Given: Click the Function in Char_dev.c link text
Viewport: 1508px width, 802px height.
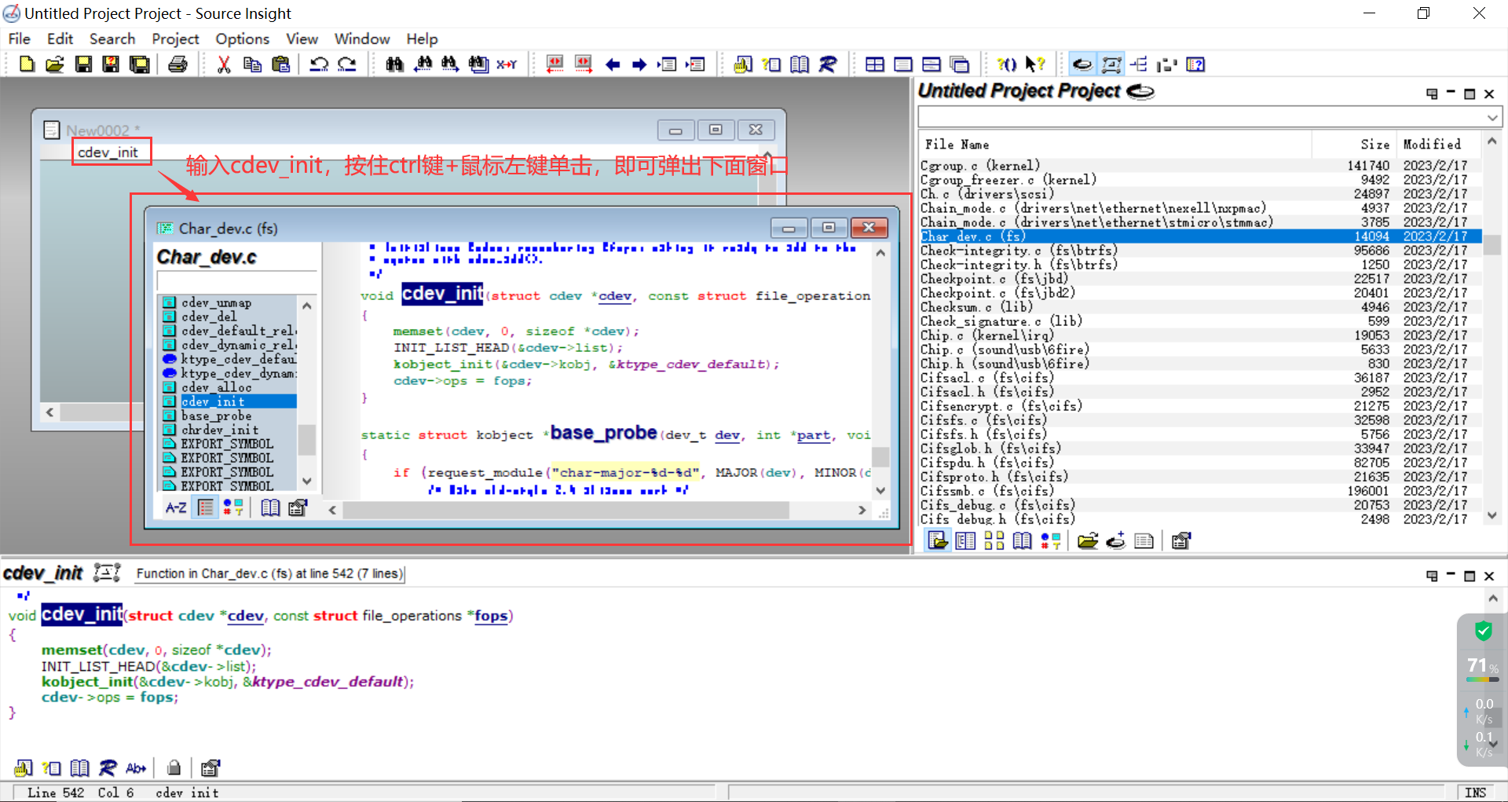Looking at the screenshot, I should [269, 573].
